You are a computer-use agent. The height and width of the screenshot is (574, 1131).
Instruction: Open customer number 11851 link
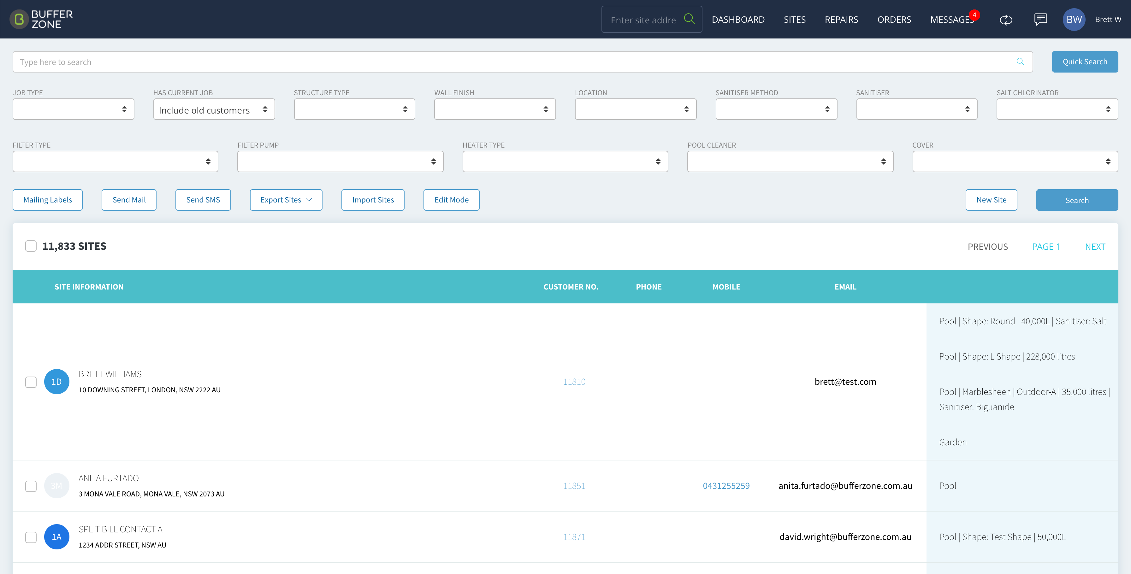(574, 486)
